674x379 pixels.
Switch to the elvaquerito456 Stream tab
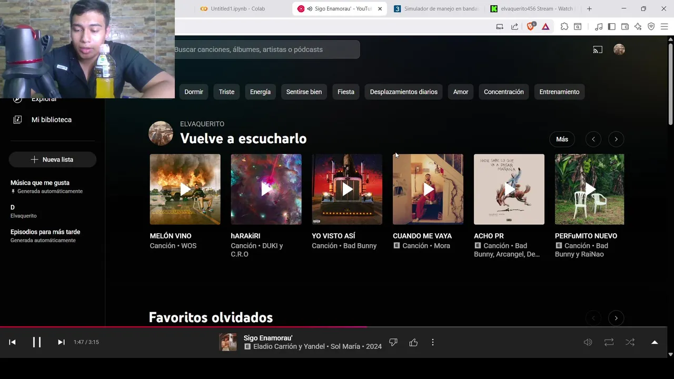532,8
